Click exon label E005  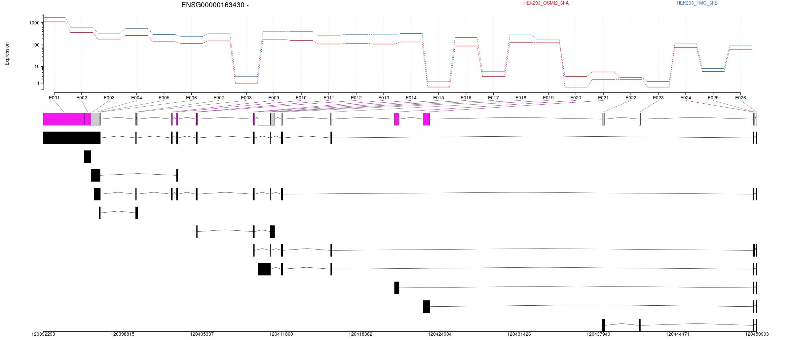click(x=164, y=98)
